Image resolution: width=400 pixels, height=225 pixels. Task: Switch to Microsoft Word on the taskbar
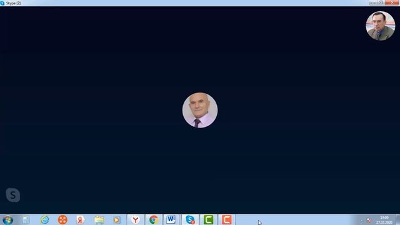click(x=171, y=219)
